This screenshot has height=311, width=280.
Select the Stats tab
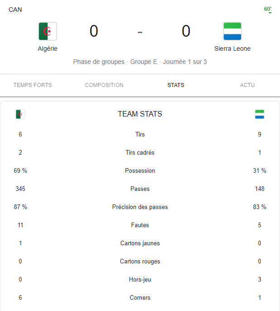coord(176,85)
